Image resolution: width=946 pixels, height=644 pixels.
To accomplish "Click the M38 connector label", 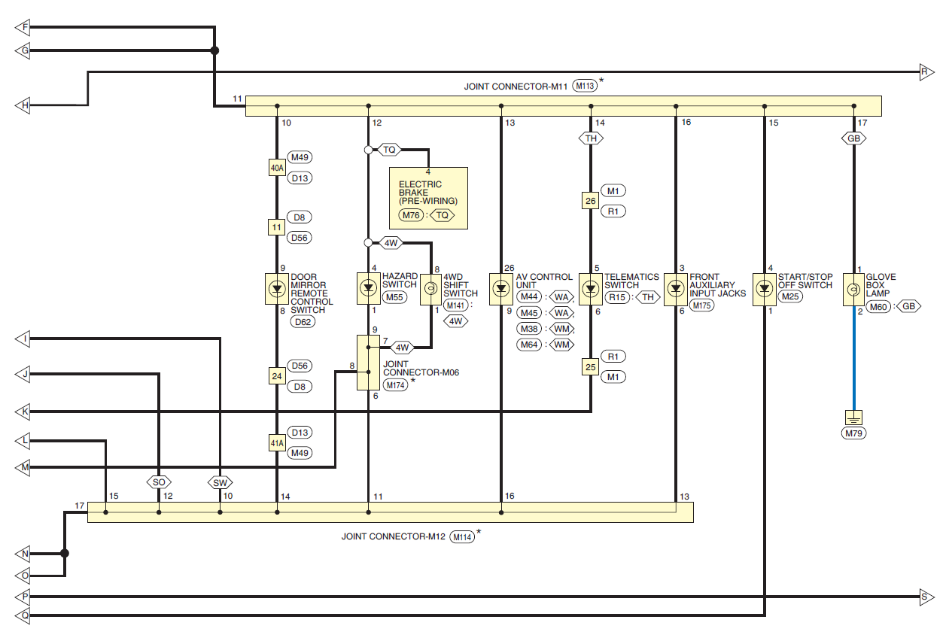I will tap(529, 329).
